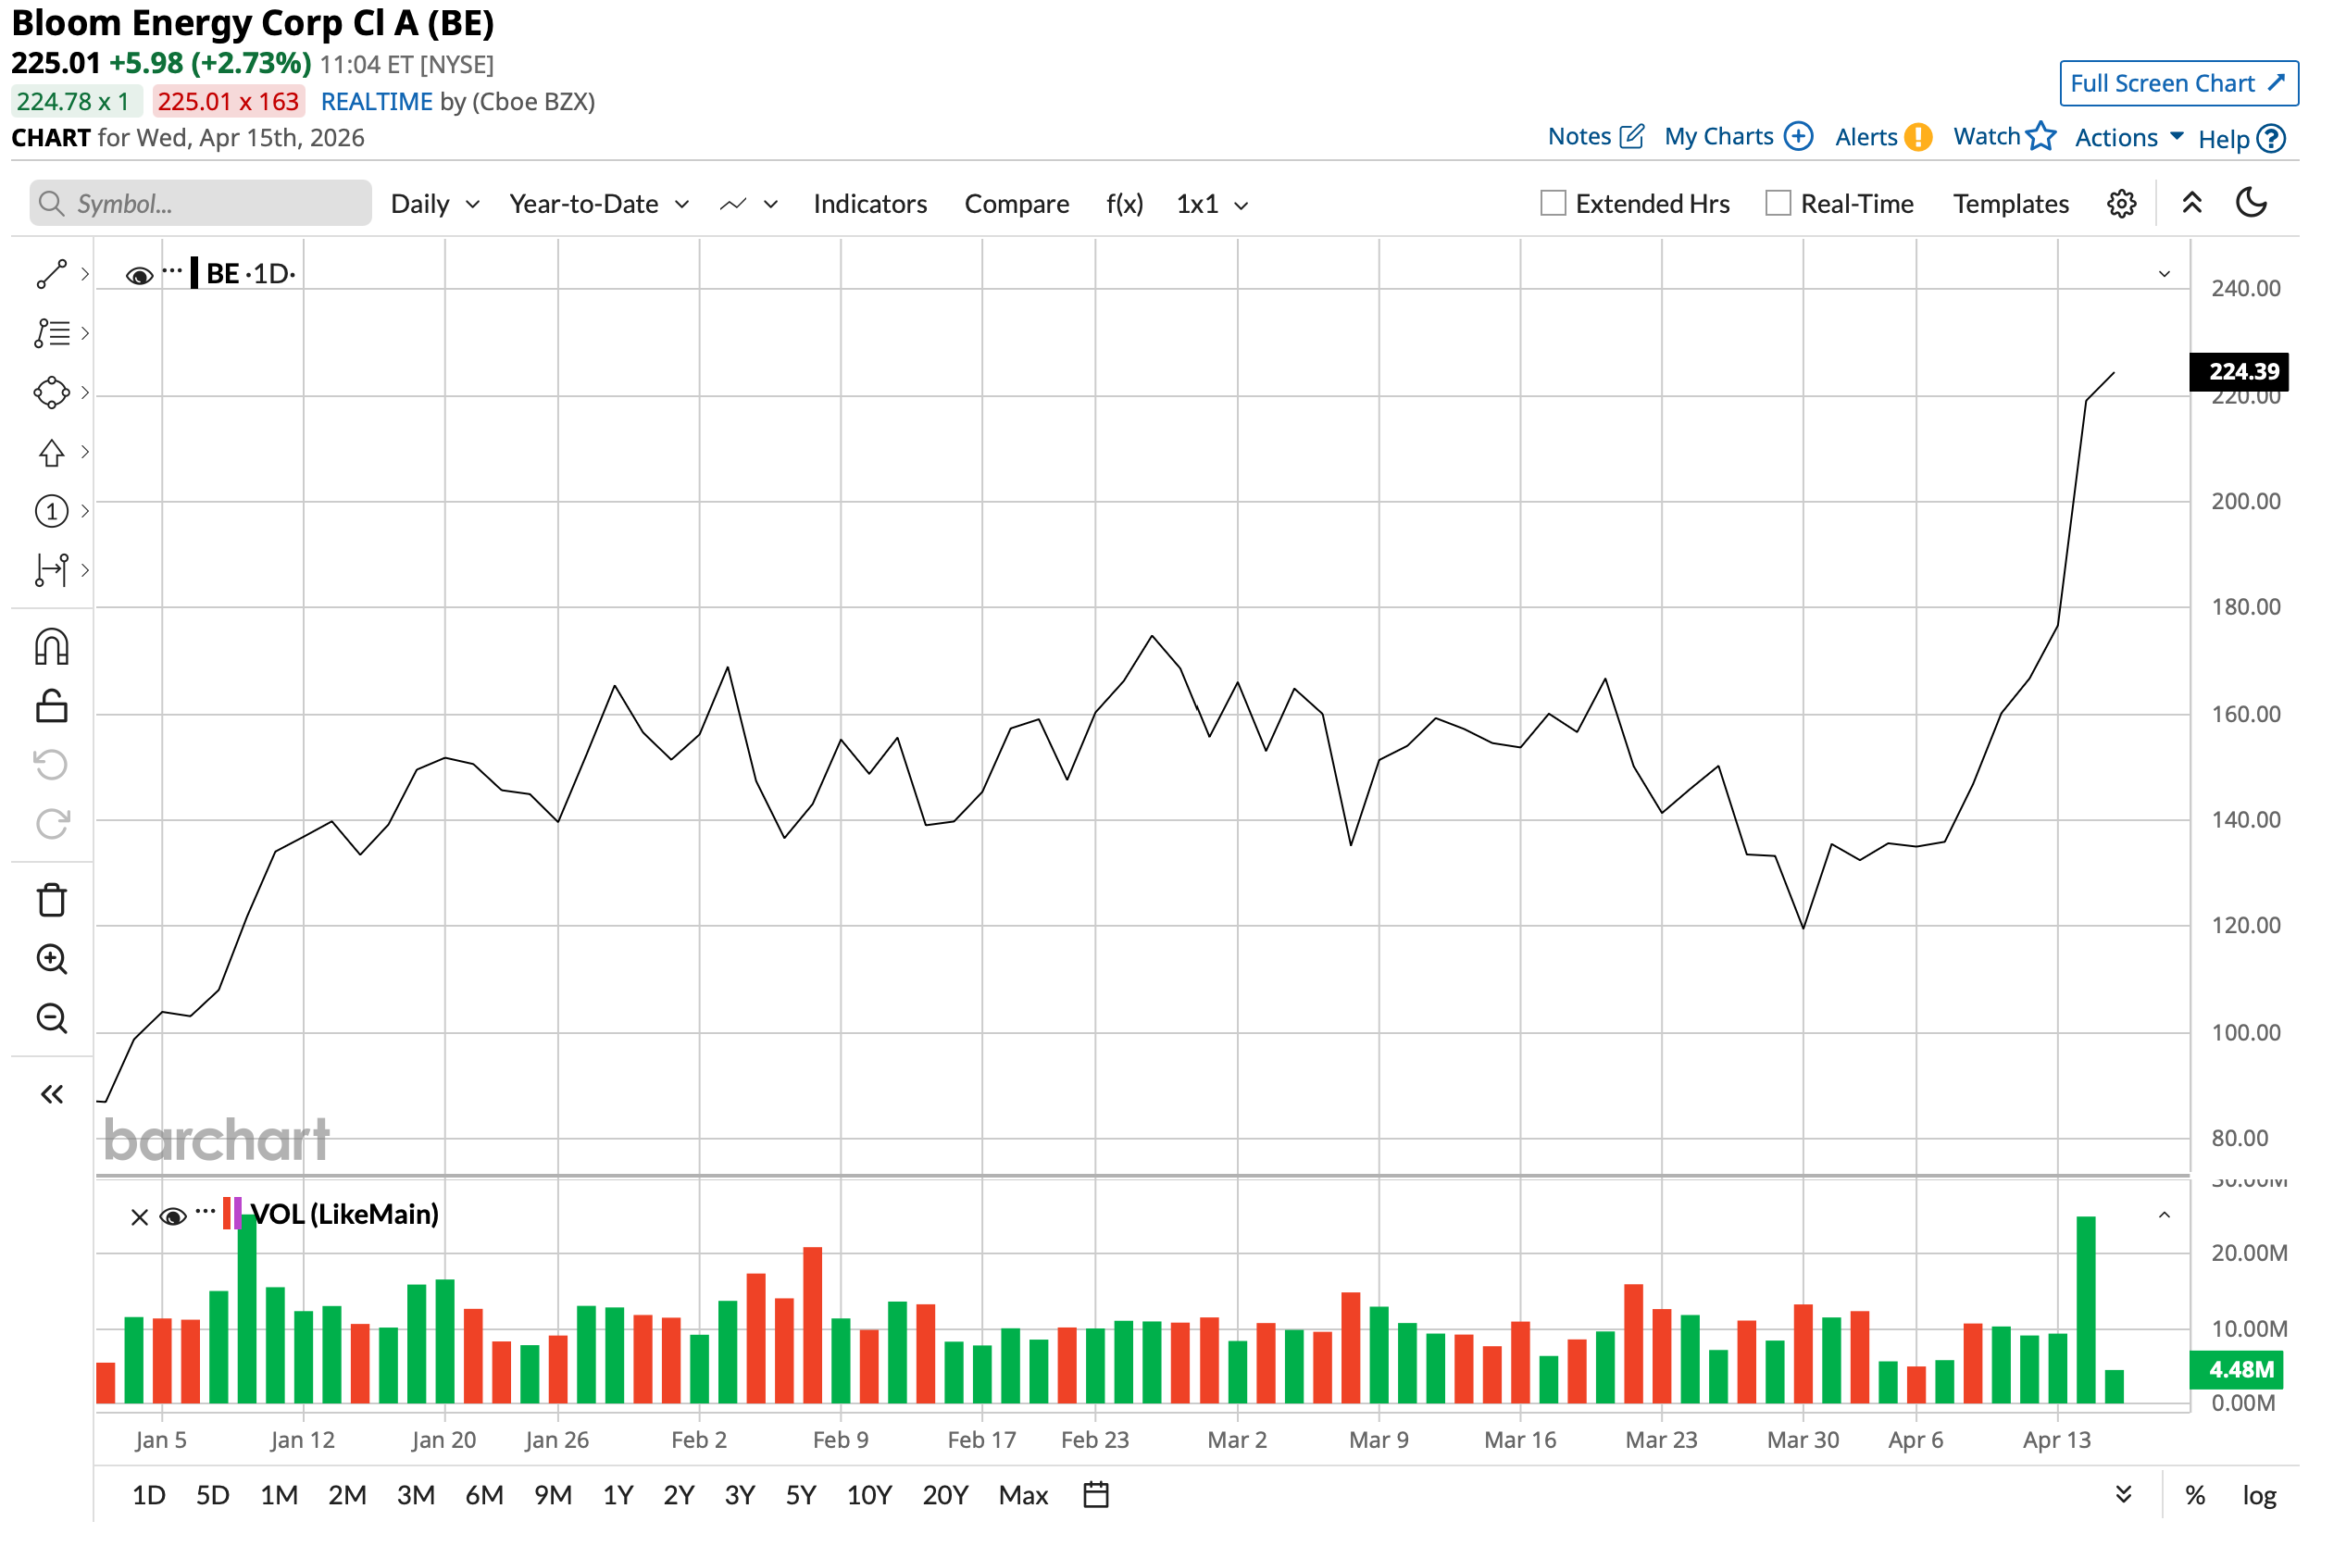Viewport: 2346px width, 1546px height.
Task: Zoom in using magnifier plus icon
Action: click(51, 959)
